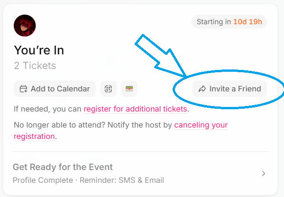Open Get Ready for the Event heading
The width and height of the screenshot is (284, 197).
pos(63,167)
